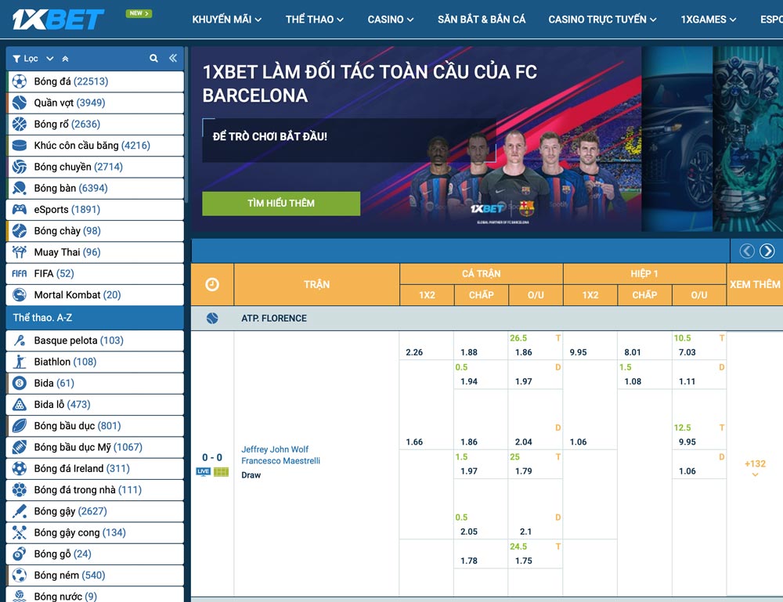Click the tennis ball icon beside ATP. Florence

point(212,319)
